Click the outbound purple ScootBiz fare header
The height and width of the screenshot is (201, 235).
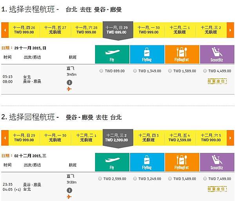(217, 54)
